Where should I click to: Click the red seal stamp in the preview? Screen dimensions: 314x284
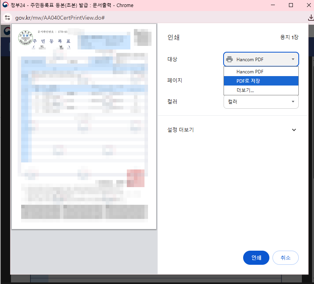click(135, 178)
